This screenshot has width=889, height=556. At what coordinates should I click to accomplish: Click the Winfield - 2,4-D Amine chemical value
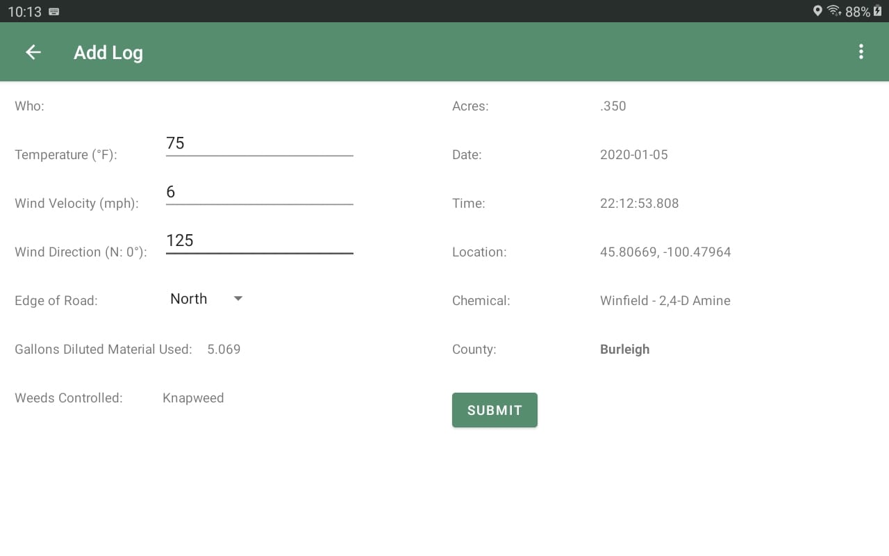click(x=665, y=300)
